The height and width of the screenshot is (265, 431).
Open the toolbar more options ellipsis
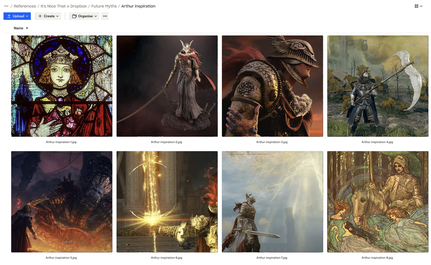pos(105,16)
